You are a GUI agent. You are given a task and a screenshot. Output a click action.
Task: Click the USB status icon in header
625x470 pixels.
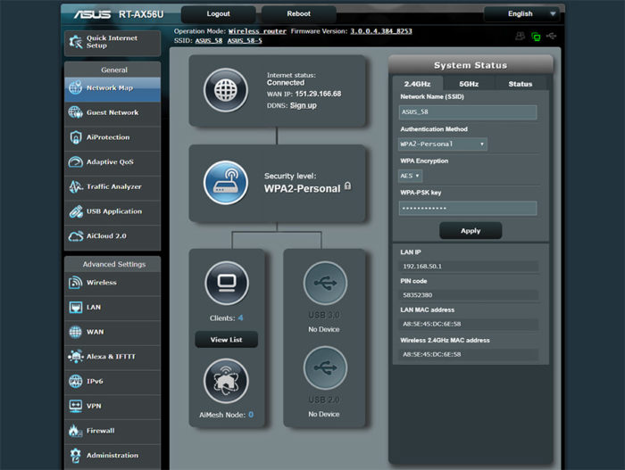point(552,37)
